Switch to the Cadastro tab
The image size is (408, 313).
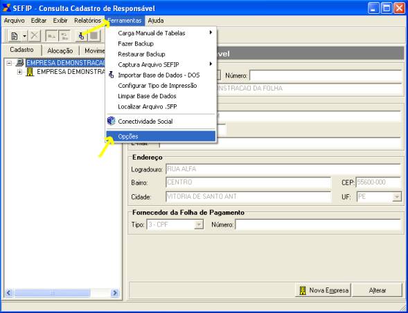tap(22, 50)
